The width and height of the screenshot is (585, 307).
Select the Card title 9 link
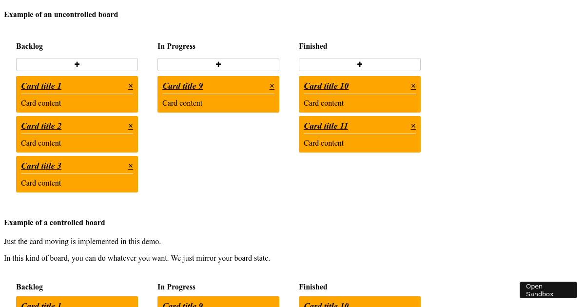pos(182,86)
